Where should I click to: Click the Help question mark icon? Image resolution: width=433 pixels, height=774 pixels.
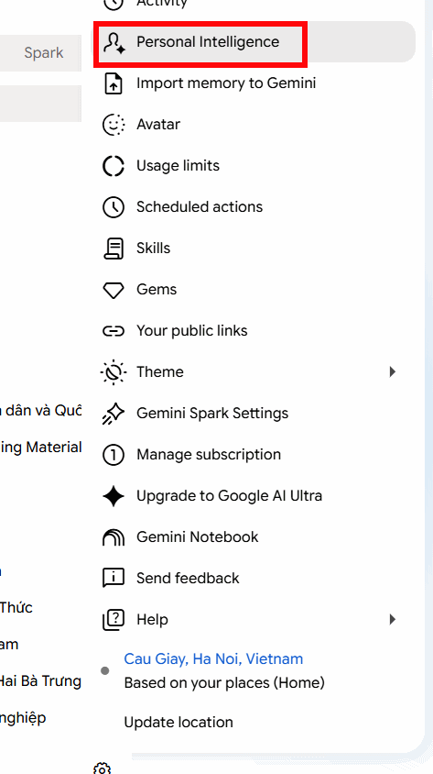tap(114, 620)
